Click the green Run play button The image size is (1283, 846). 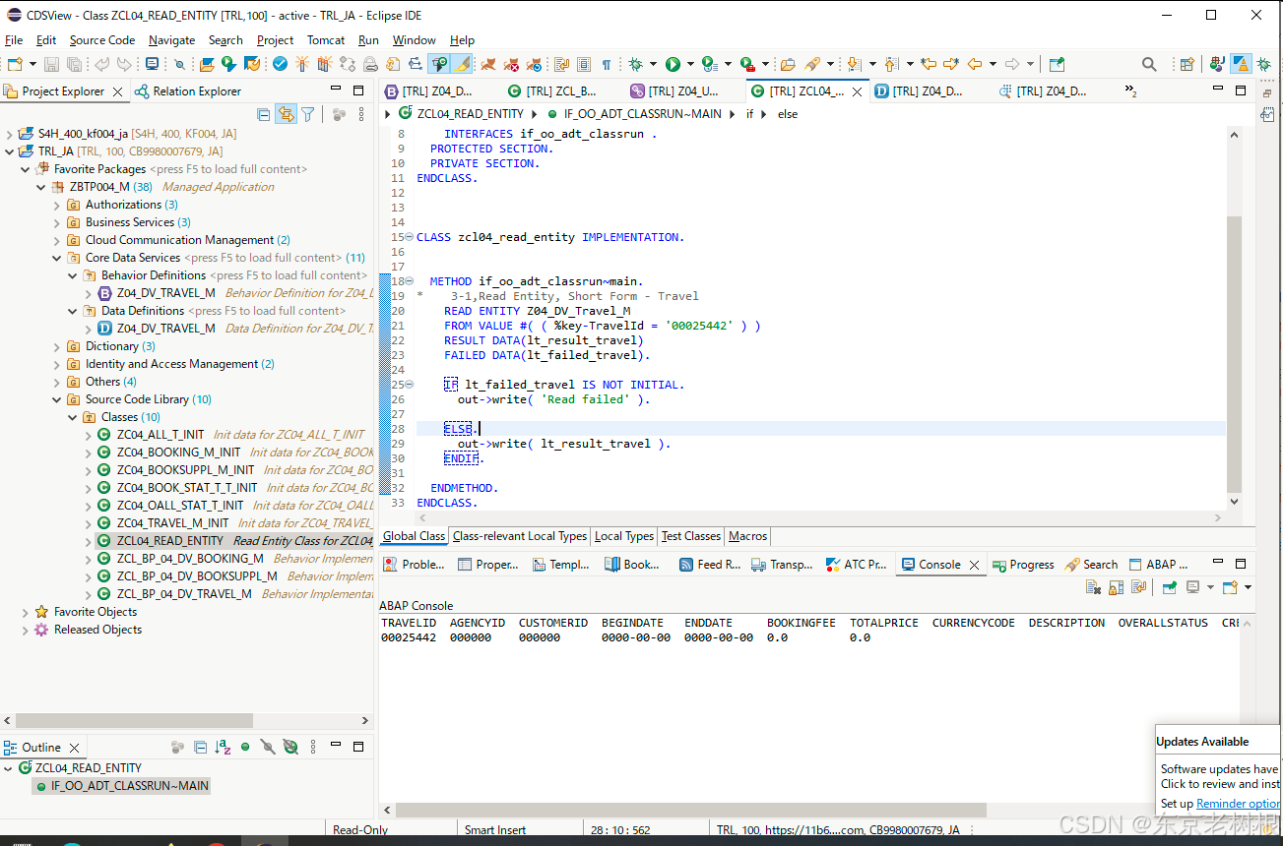(x=673, y=64)
